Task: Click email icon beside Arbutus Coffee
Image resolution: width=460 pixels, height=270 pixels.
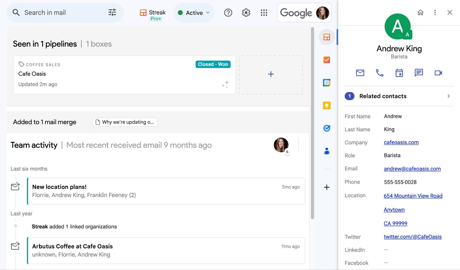Action: coord(16,246)
